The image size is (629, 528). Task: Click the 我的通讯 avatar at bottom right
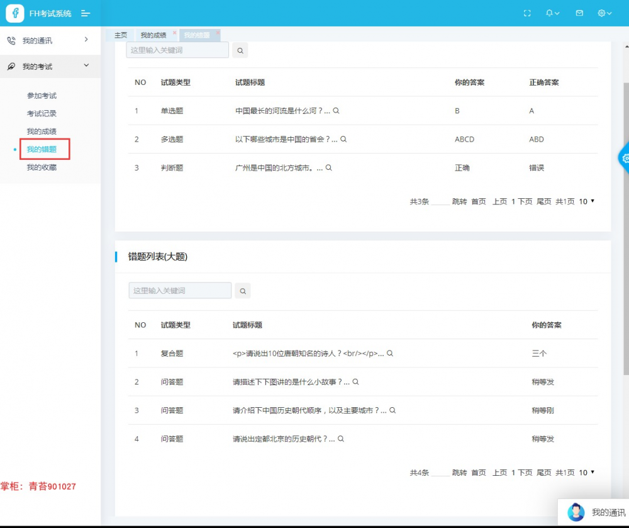click(576, 512)
